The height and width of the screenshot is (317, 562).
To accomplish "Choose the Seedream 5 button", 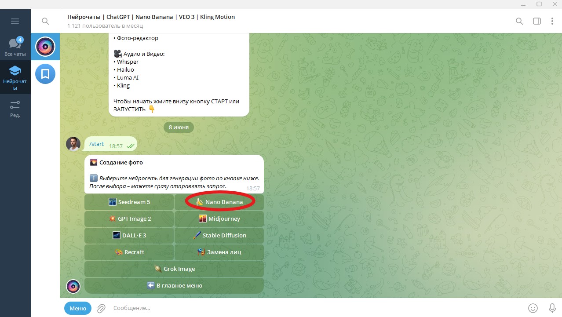I will pos(129,202).
